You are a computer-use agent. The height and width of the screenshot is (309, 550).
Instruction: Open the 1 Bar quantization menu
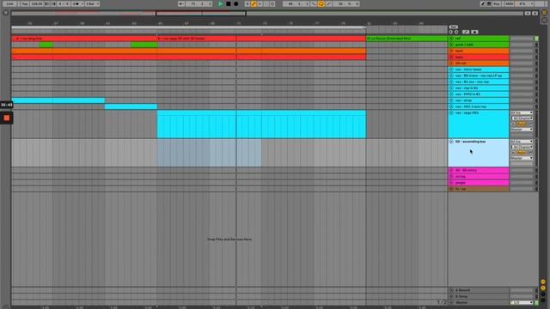pyautogui.click(x=93, y=3)
